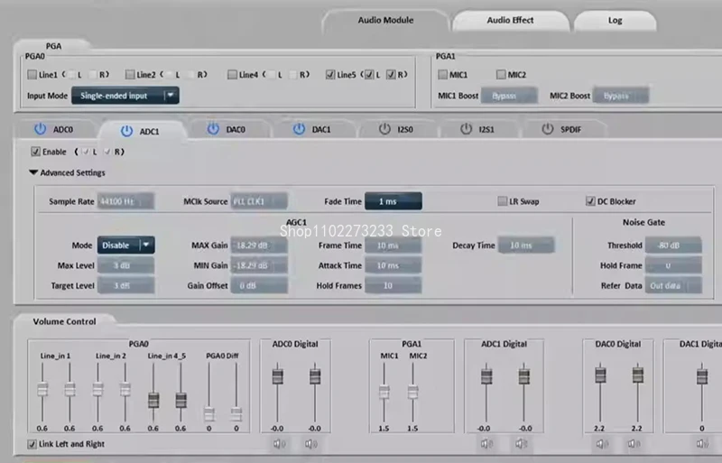Screen dimensions: 722x463
Task: Check the LR Swap option
Action: click(503, 201)
